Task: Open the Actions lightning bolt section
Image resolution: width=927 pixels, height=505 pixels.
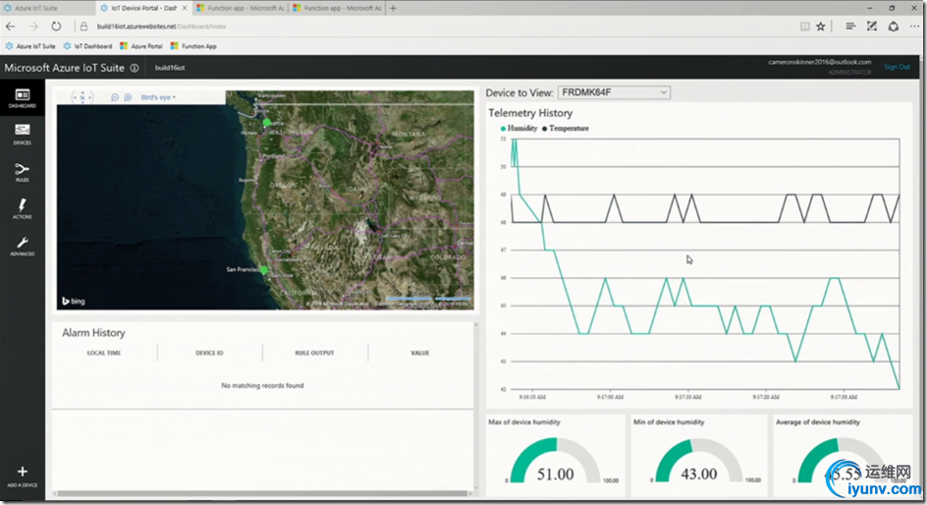Action: pos(22,208)
